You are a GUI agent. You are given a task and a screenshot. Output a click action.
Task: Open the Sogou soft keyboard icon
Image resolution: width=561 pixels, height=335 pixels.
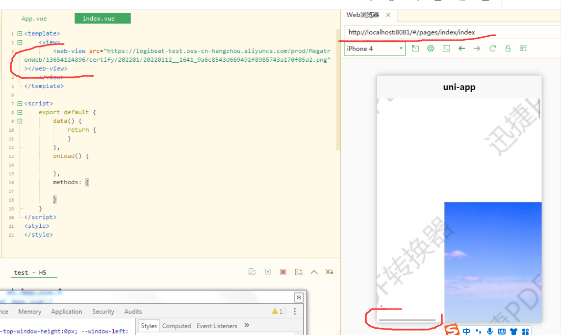pos(502,332)
